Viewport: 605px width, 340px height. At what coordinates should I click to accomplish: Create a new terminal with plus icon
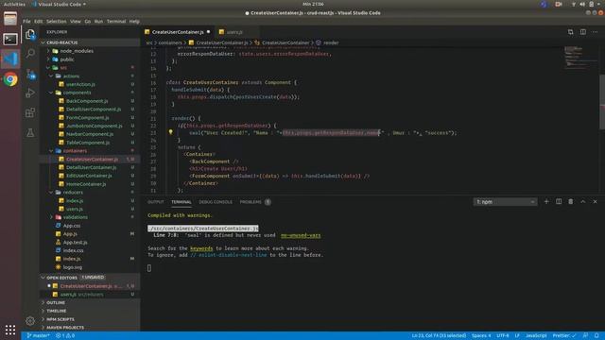pos(546,201)
